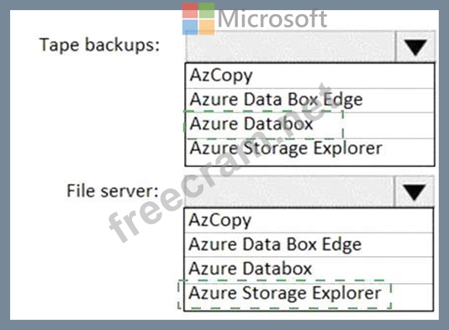Click the yellow square of Microsoft logo
Image resolution: width=449 pixels, height=330 pixels.
point(207,27)
